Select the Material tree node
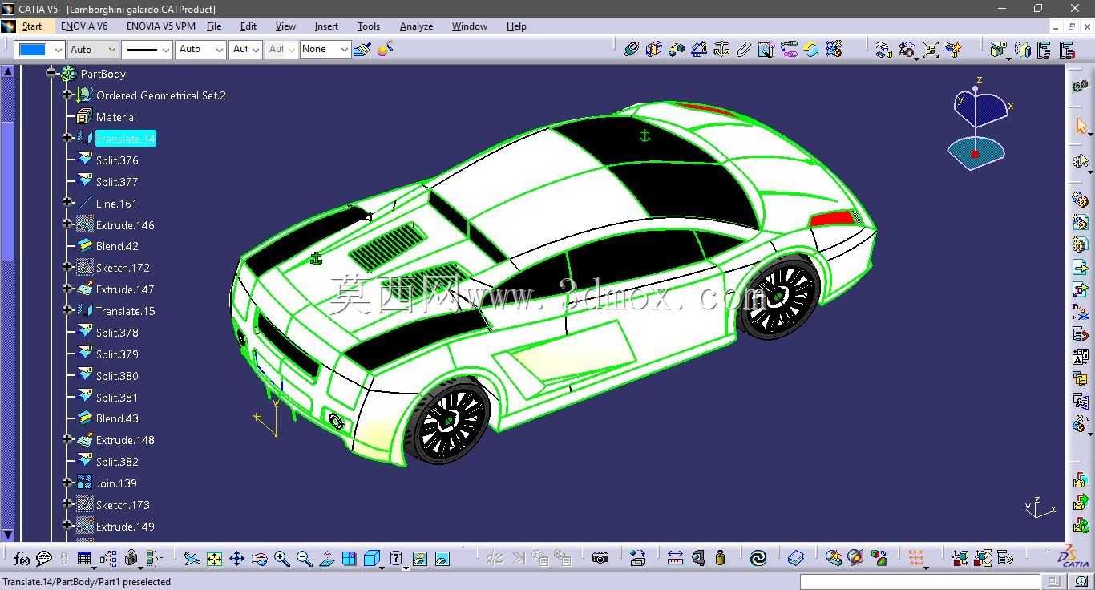This screenshot has width=1095, height=590. 116,117
